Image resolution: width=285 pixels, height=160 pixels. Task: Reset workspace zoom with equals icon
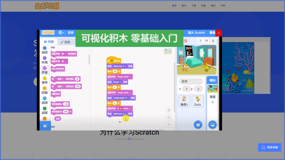[169, 124]
